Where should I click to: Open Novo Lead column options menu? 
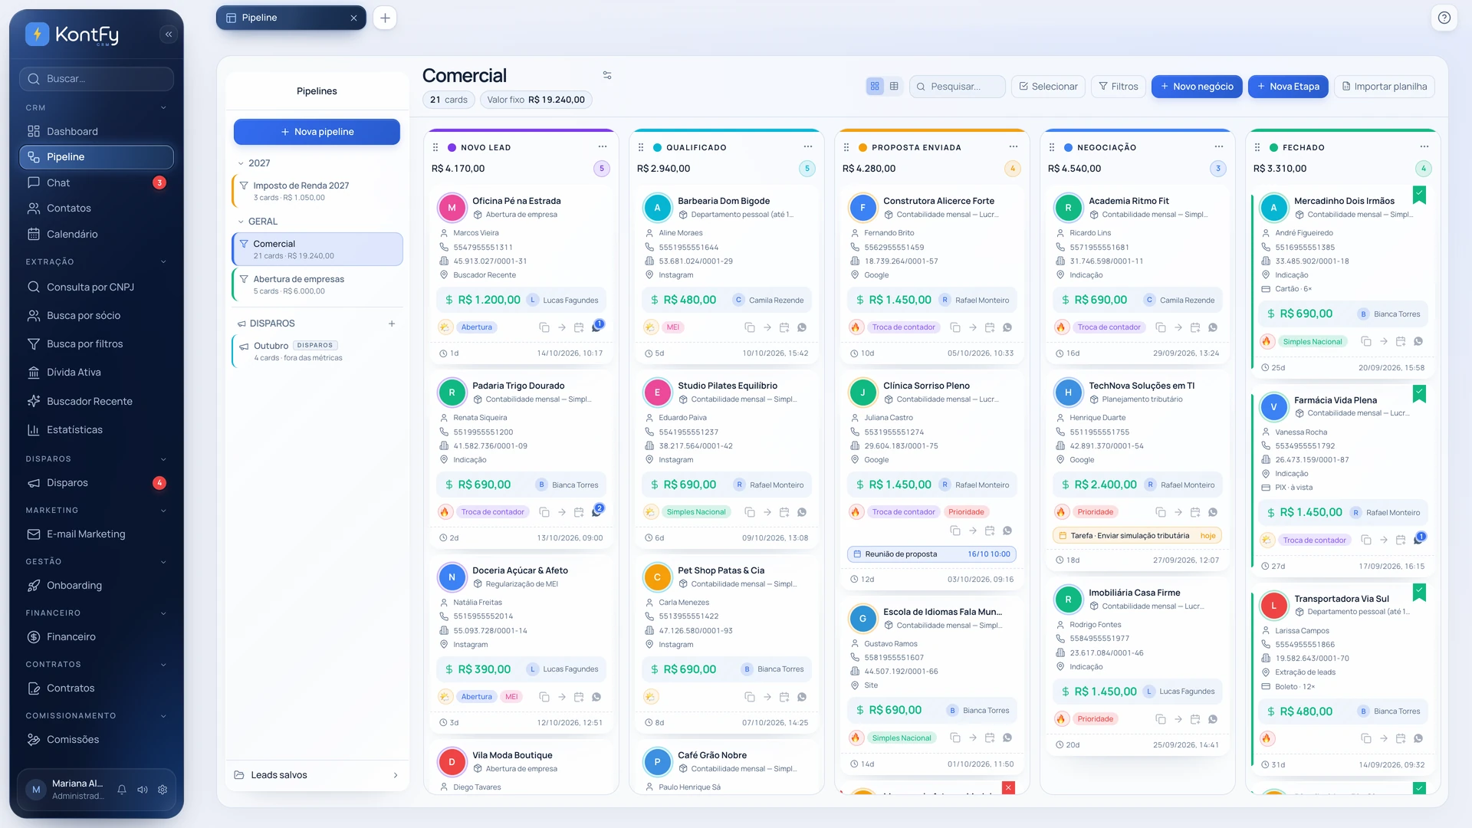tap(603, 147)
